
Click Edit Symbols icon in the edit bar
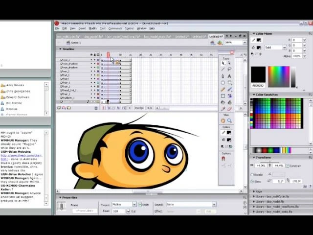point(220,43)
